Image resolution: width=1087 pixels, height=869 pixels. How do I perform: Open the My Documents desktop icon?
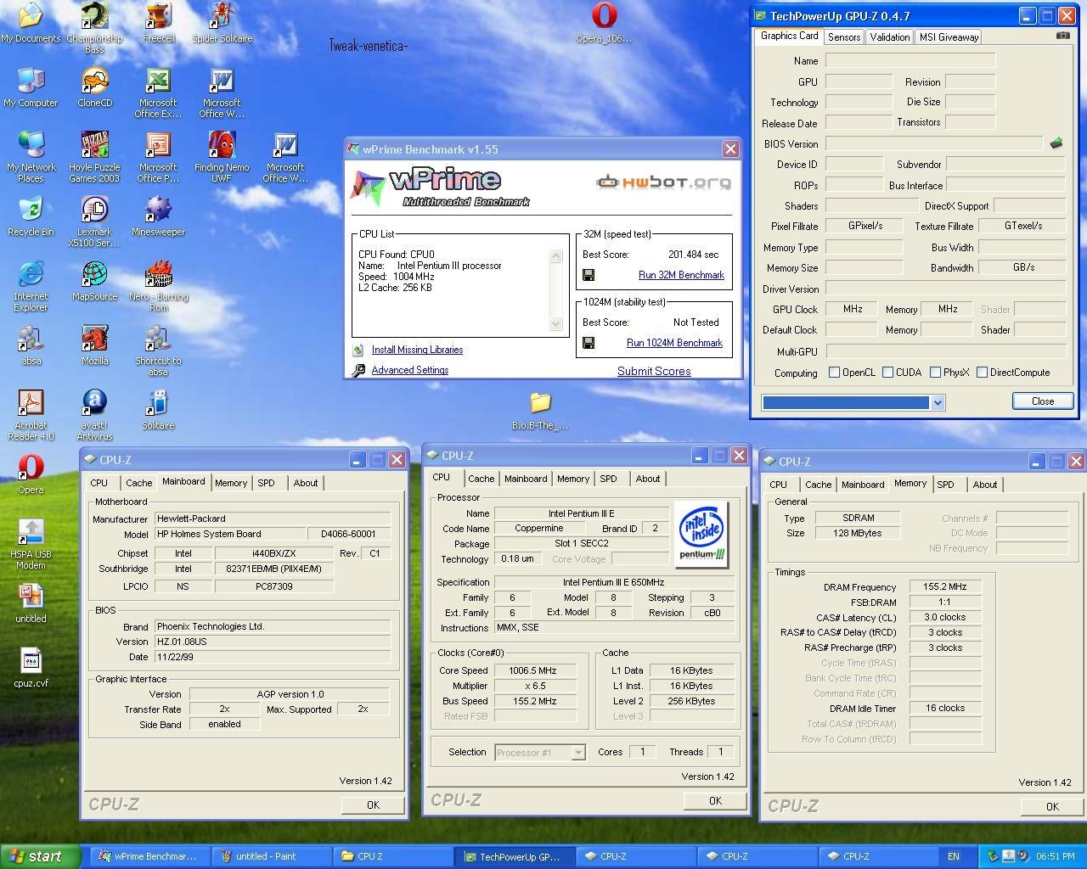31,23
